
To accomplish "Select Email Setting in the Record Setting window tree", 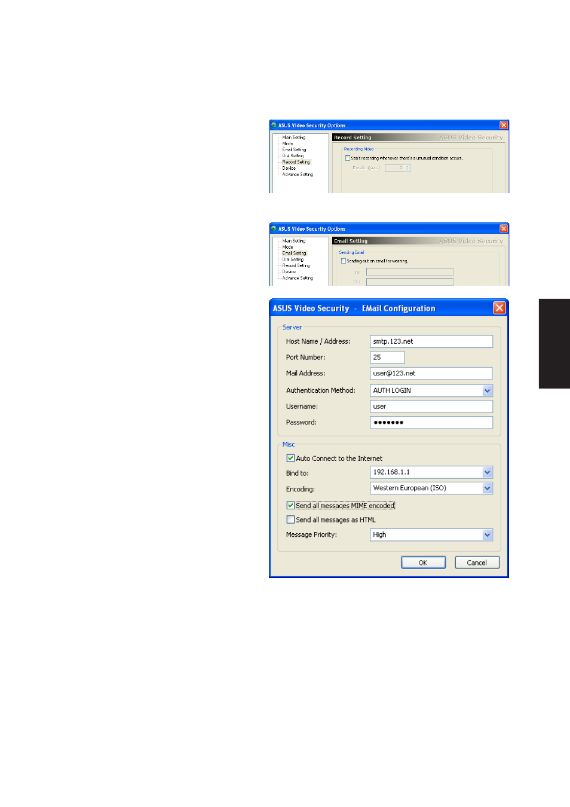I will (x=294, y=149).
